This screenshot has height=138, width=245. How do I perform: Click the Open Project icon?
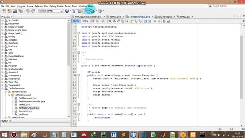coord(15,11)
